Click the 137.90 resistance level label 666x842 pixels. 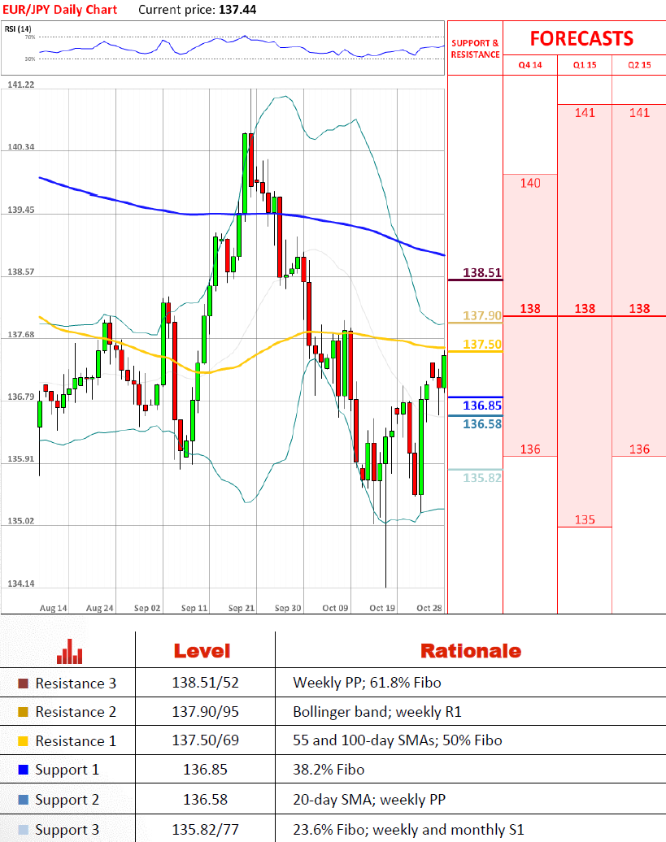(x=481, y=315)
